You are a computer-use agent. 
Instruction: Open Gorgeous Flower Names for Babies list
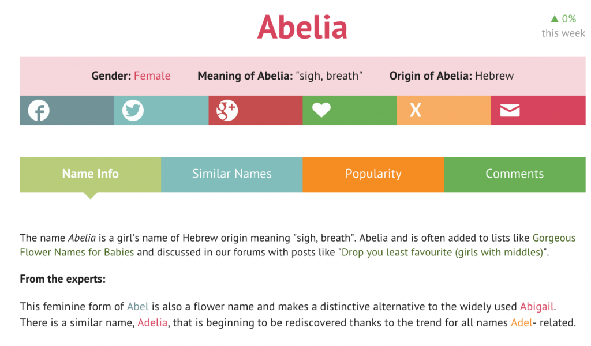[298, 245]
